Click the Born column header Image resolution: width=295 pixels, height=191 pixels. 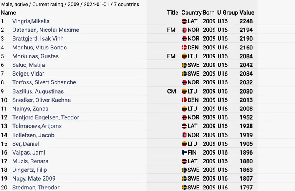click(209, 13)
